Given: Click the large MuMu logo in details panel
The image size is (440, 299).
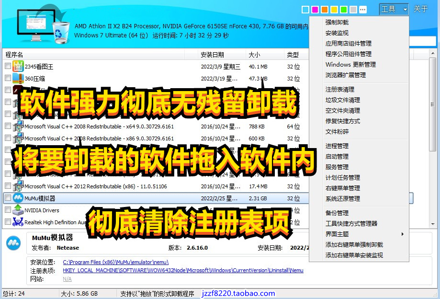Looking at the screenshot, I should (x=13, y=242).
